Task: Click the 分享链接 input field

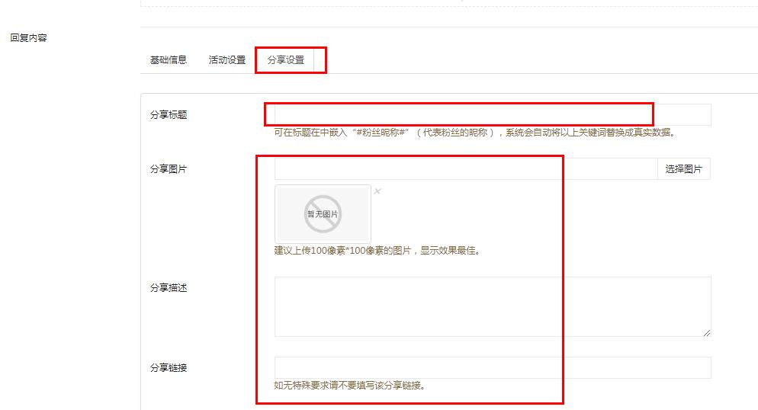Action: pyautogui.click(x=493, y=367)
